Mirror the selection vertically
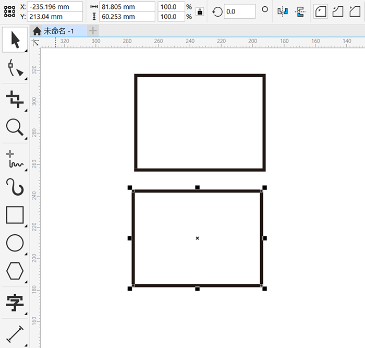Screen dimensions: 365x348 pyautogui.click(x=300, y=11)
